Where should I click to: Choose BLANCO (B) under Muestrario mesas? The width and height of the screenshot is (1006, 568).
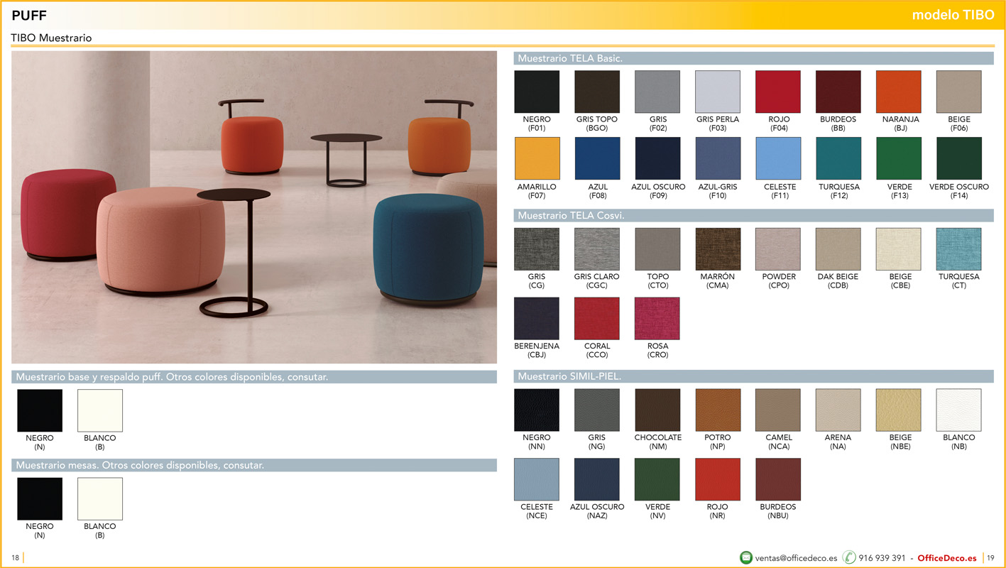point(100,498)
